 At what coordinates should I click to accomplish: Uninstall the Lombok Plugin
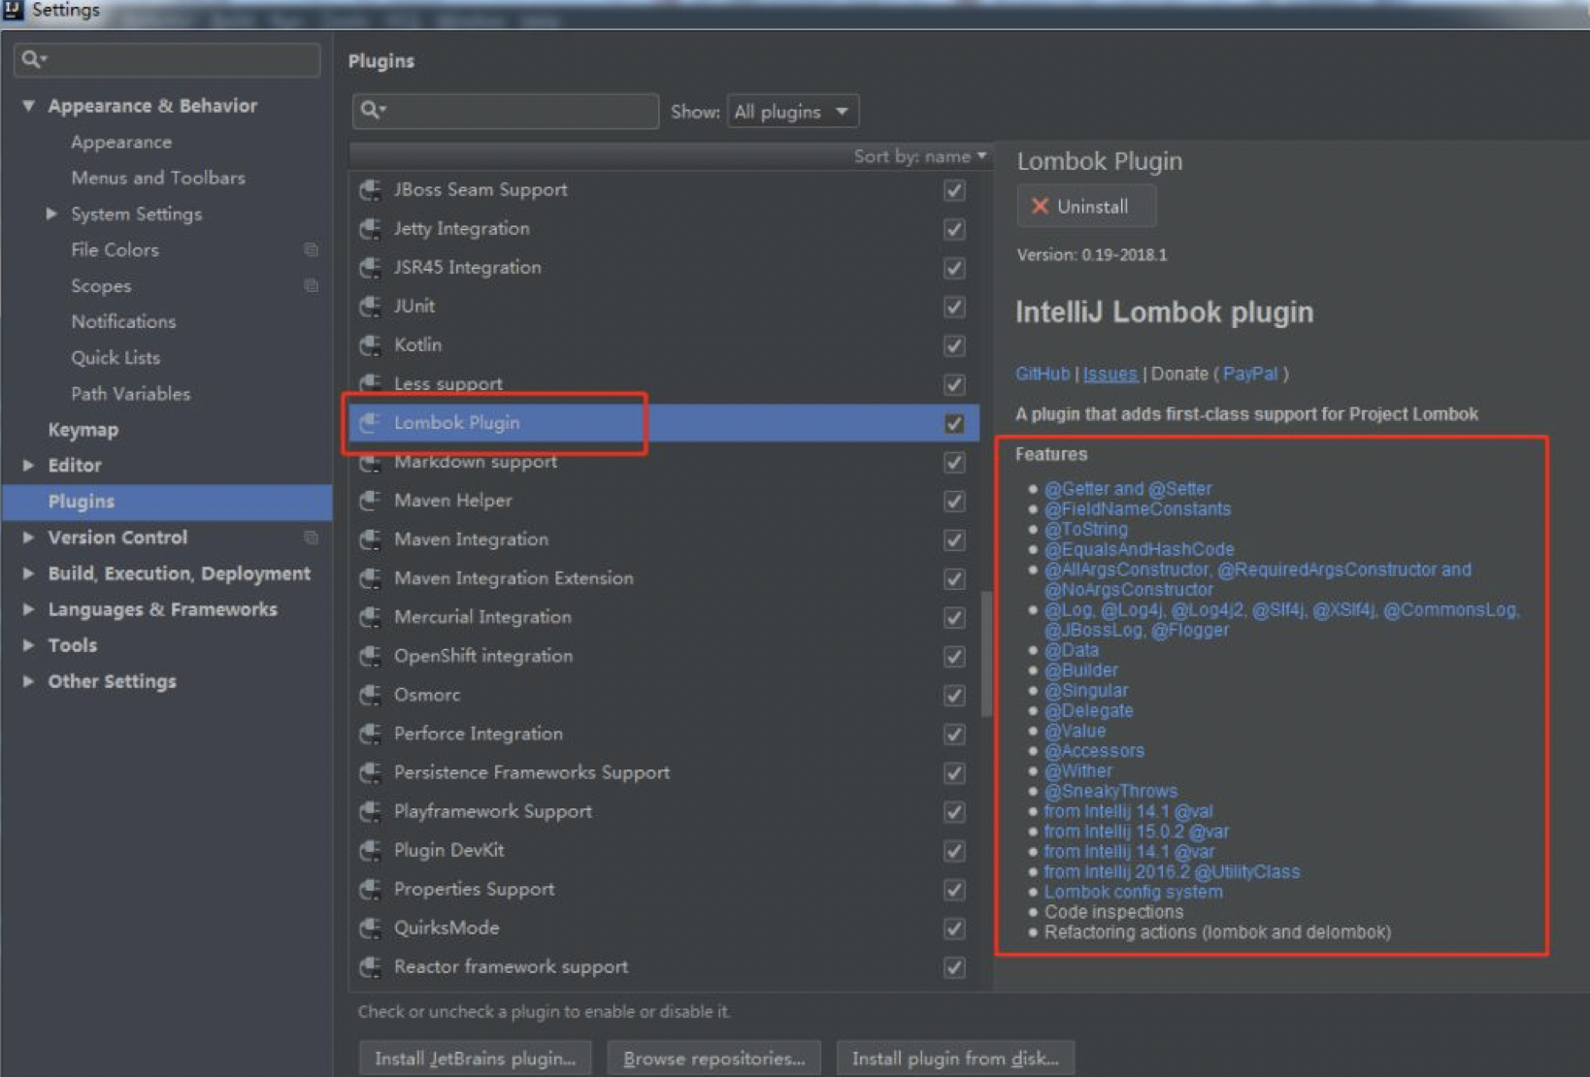coord(1086,207)
